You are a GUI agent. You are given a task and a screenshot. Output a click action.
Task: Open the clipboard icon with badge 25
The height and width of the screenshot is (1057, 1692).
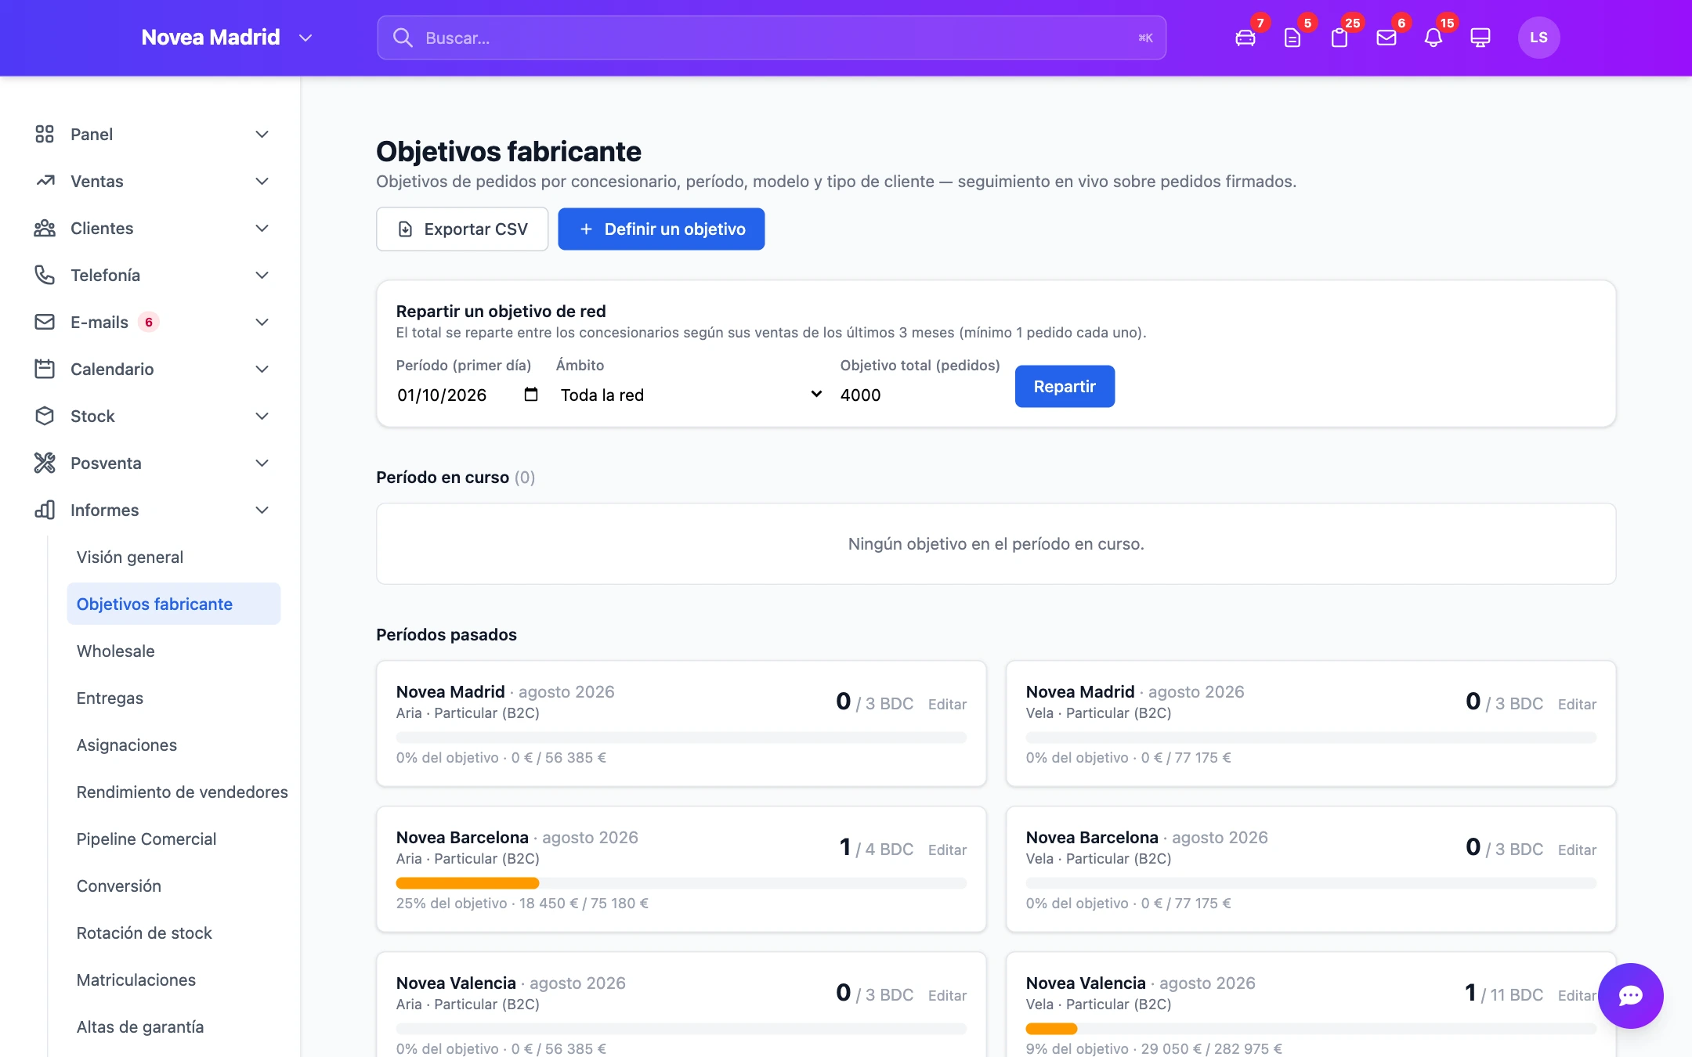1339,38
